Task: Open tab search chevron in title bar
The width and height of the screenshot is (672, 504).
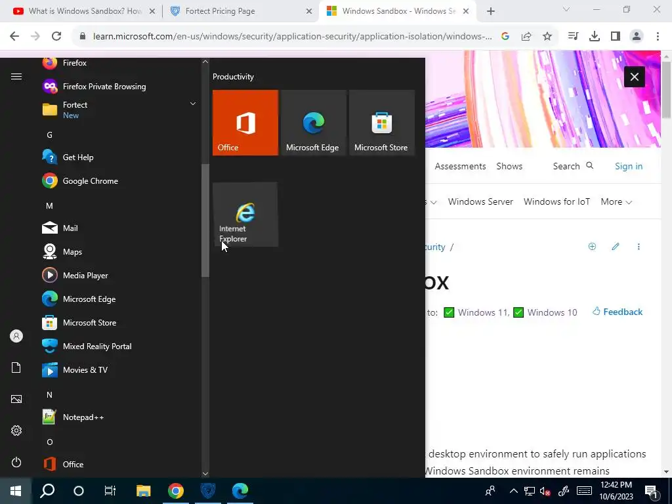Action: 566,9
